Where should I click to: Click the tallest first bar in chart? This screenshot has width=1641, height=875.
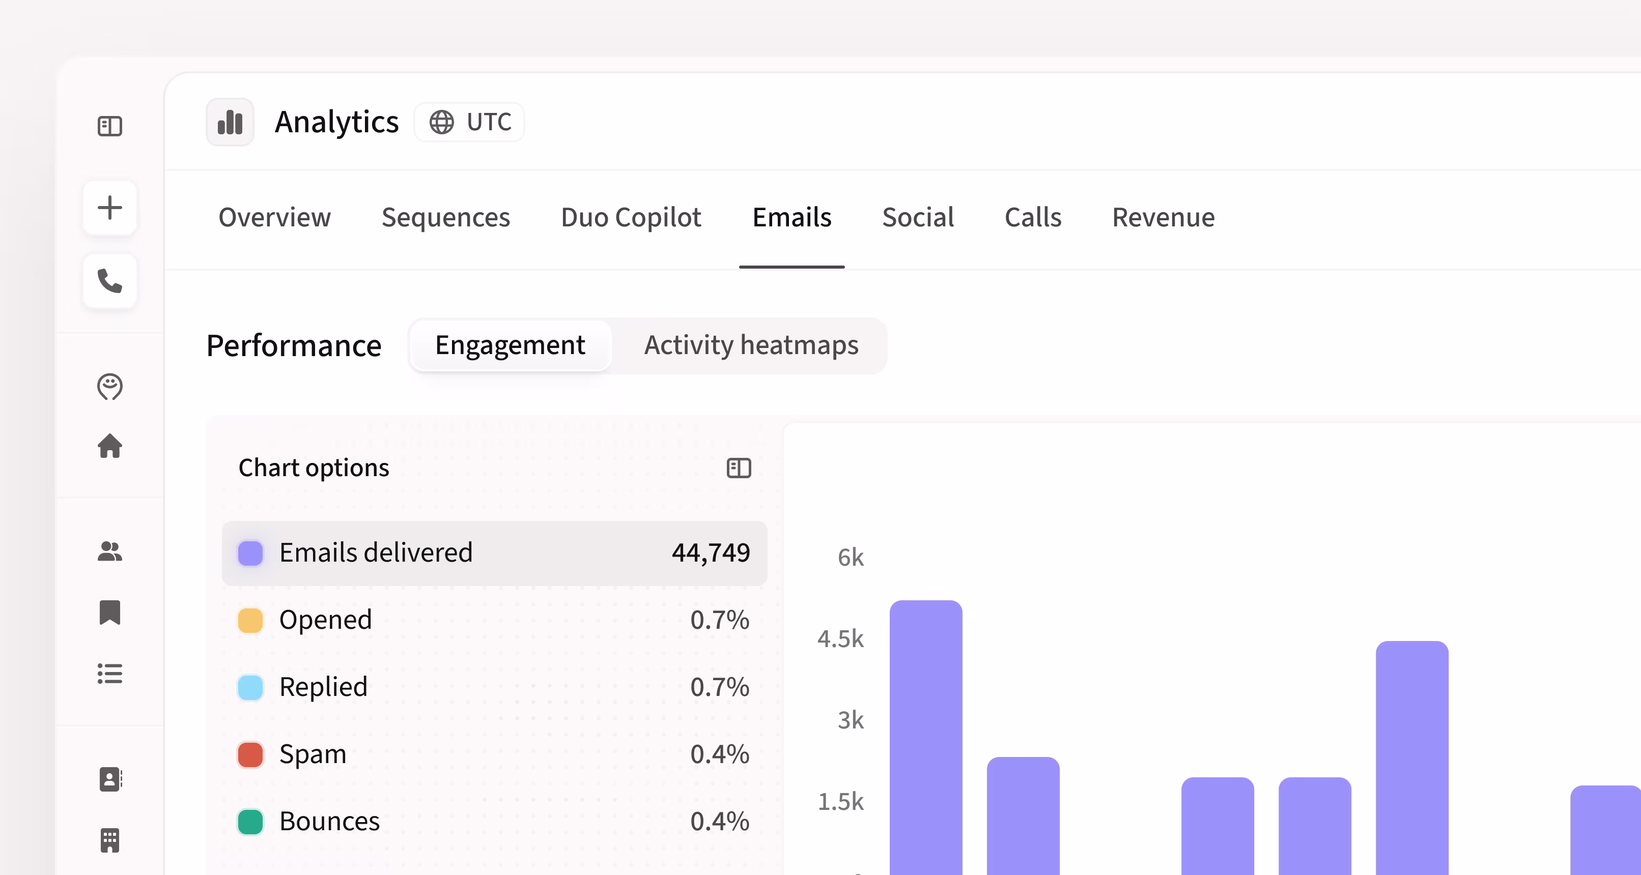926,738
